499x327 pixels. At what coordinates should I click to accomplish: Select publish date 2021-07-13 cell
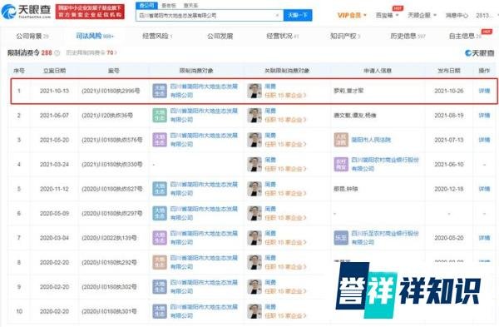pos(449,140)
